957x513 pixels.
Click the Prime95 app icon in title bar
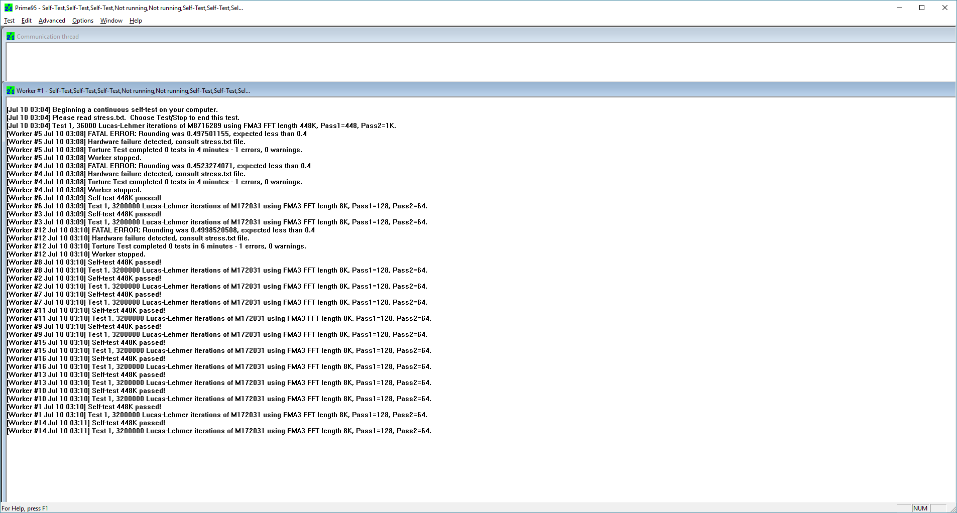tap(8, 8)
